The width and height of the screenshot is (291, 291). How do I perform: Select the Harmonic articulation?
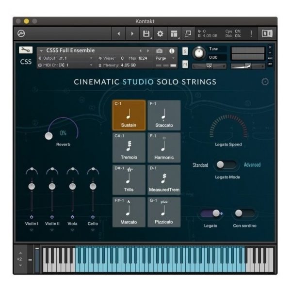pyautogui.click(x=164, y=147)
